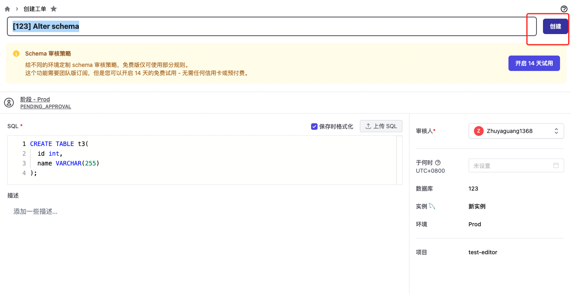Viewport: 571px width, 294px height.
Task: Click the MySQL dolphin icon next to 实例
Action: pos(432,206)
